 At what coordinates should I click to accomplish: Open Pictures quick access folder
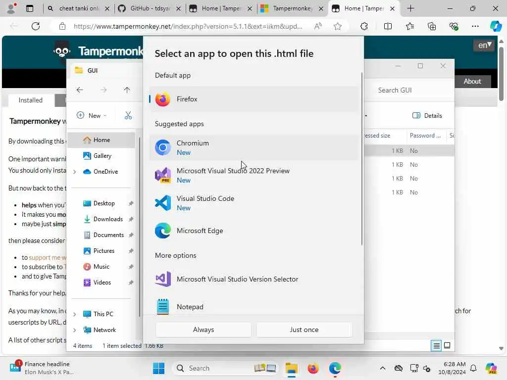[103, 251]
